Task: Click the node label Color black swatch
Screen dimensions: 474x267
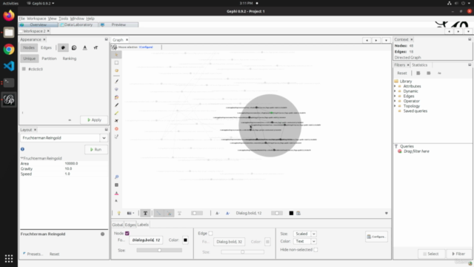Action: pyautogui.click(x=185, y=240)
